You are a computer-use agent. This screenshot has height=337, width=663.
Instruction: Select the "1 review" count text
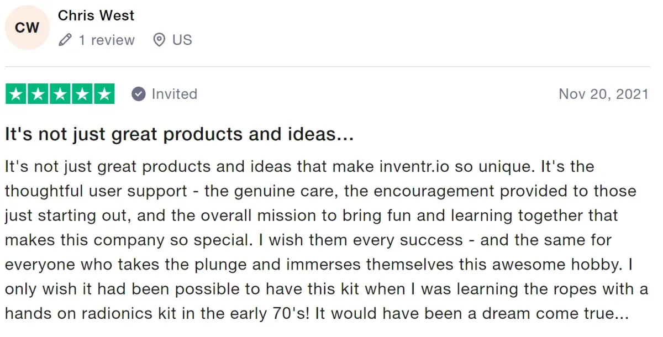coord(107,40)
